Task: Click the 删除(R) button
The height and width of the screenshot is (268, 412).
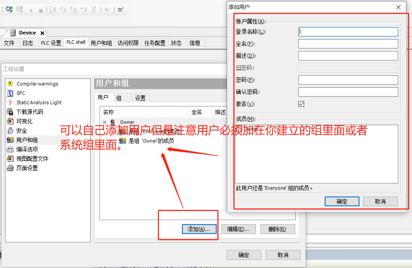Action: tap(278, 229)
